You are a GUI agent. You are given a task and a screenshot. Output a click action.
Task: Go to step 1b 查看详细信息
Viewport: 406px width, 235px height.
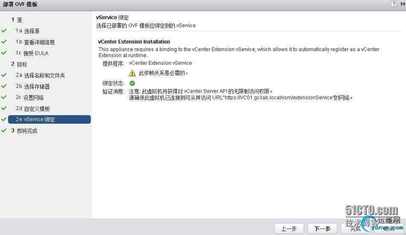[35, 42]
